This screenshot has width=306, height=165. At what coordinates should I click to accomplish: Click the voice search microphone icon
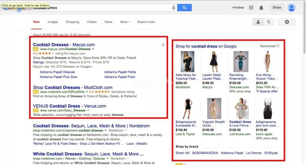click(173, 8)
